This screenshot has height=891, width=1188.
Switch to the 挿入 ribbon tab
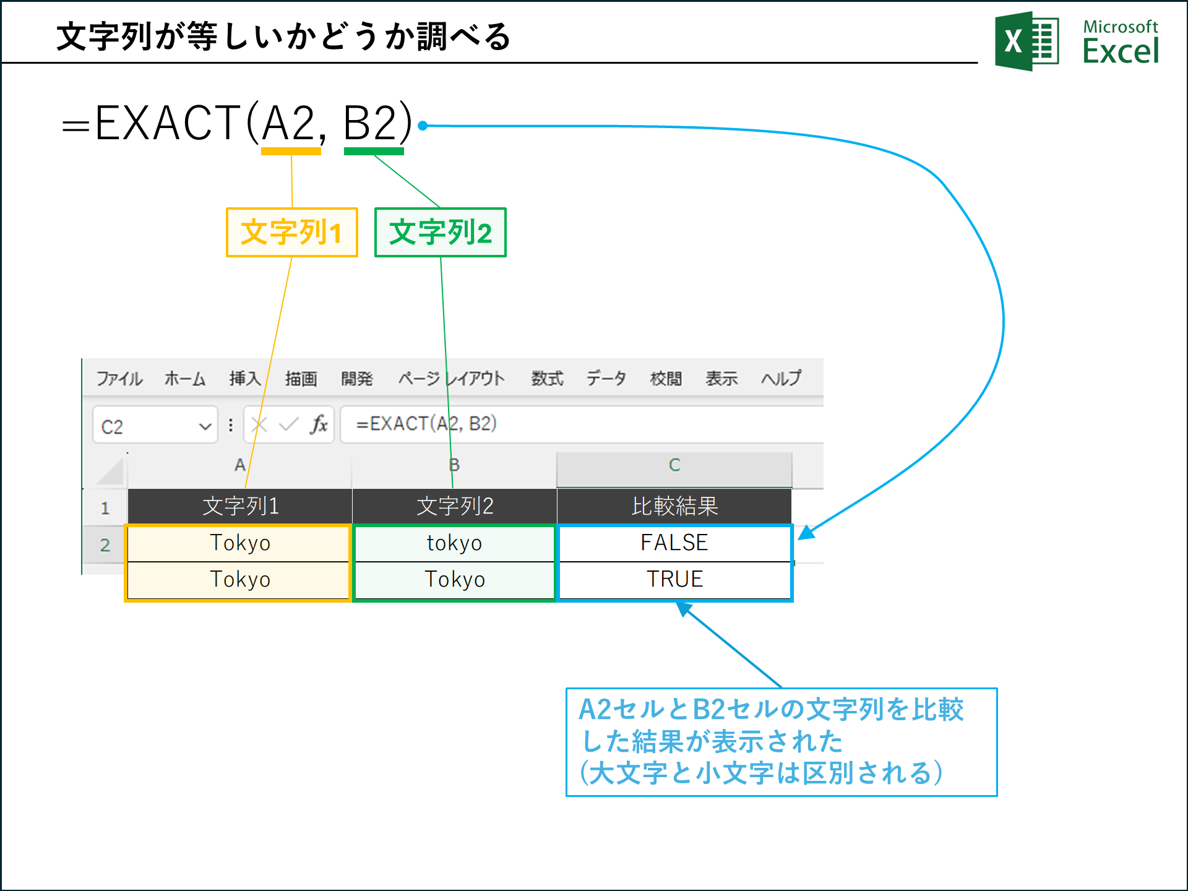pos(244,379)
